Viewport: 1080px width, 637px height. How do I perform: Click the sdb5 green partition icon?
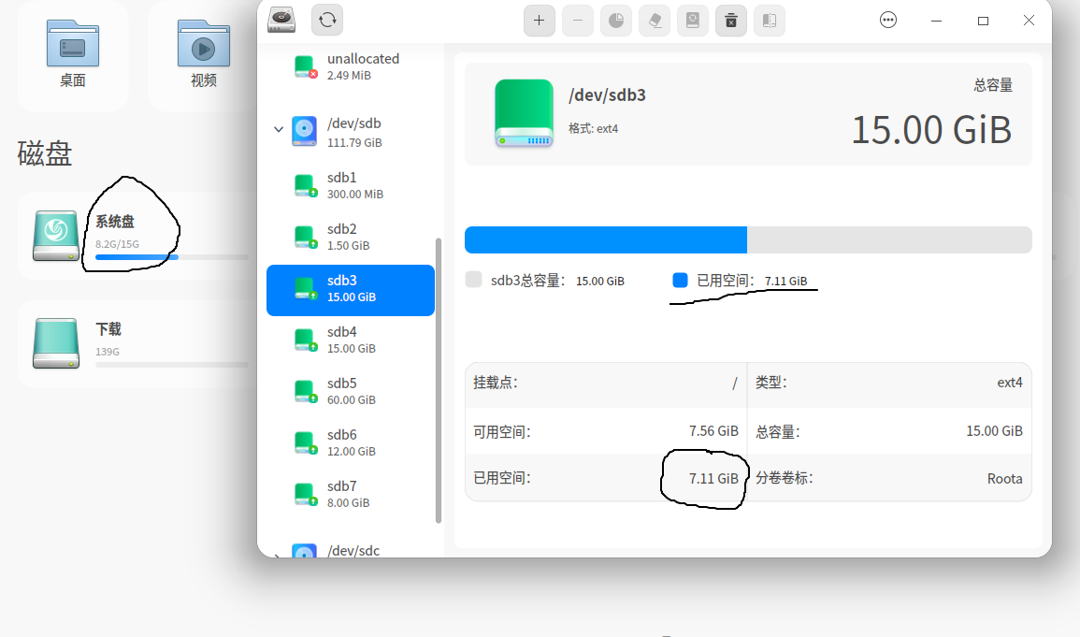click(x=306, y=391)
